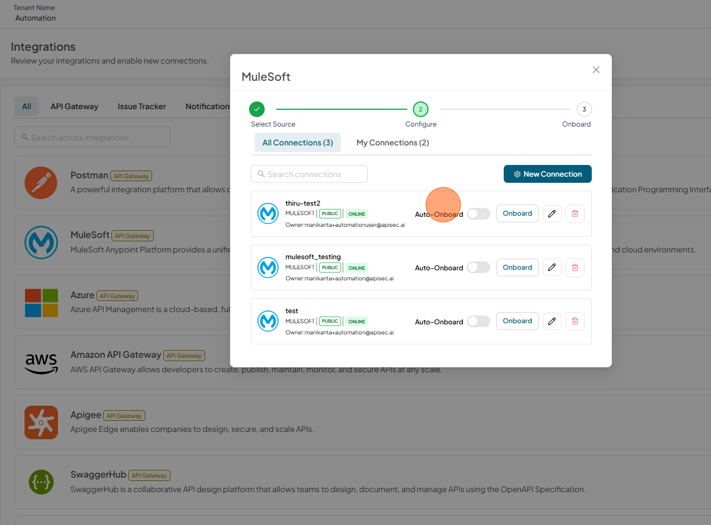The image size is (711, 525).
Task: Delete the mulesoft_testing connection with the trash icon
Action: coord(575,268)
